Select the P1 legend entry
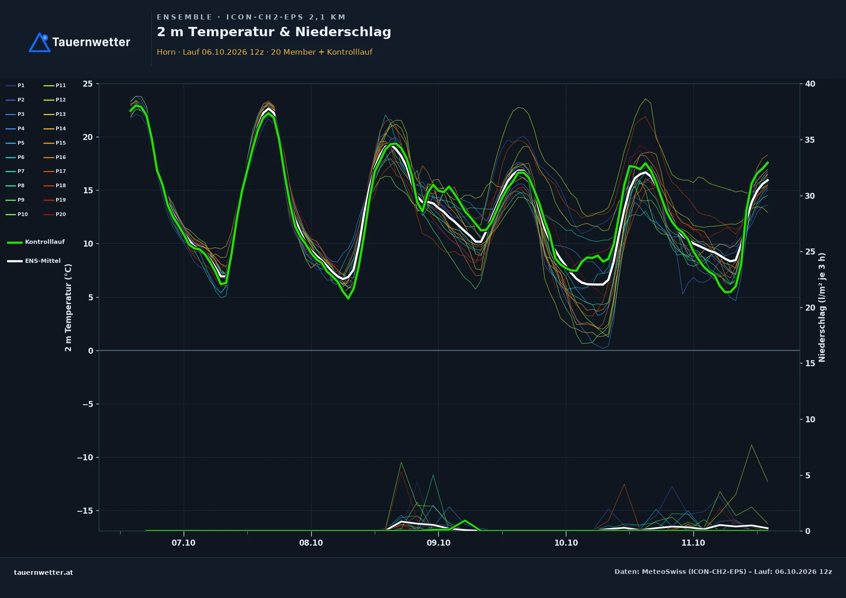The image size is (846, 598). coord(15,85)
